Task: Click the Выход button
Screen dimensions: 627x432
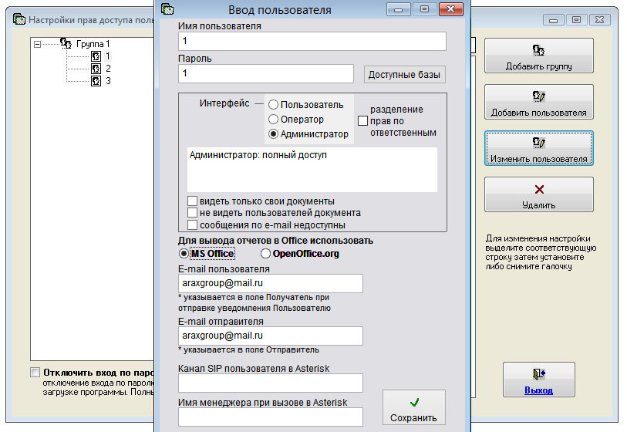Action: [538, 380]
